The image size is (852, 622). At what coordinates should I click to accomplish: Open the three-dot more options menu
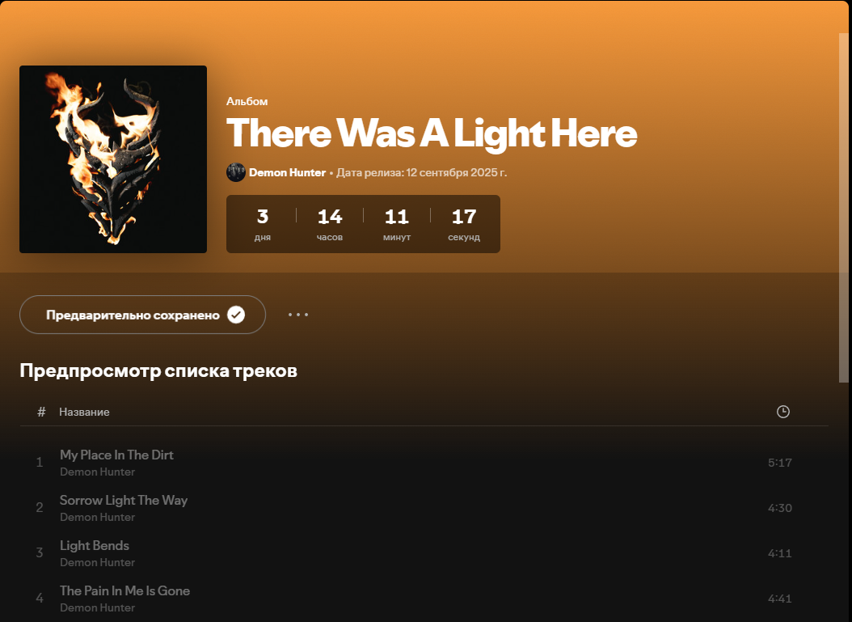click(x=298, y=315)
